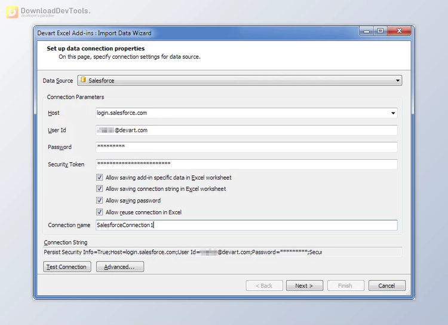The image size is (448, 325).
Task: Click the window title 'Devart Excel Add-ins : Import Data Wizard'
Action: pyautogui.click(x=94, y=33)
